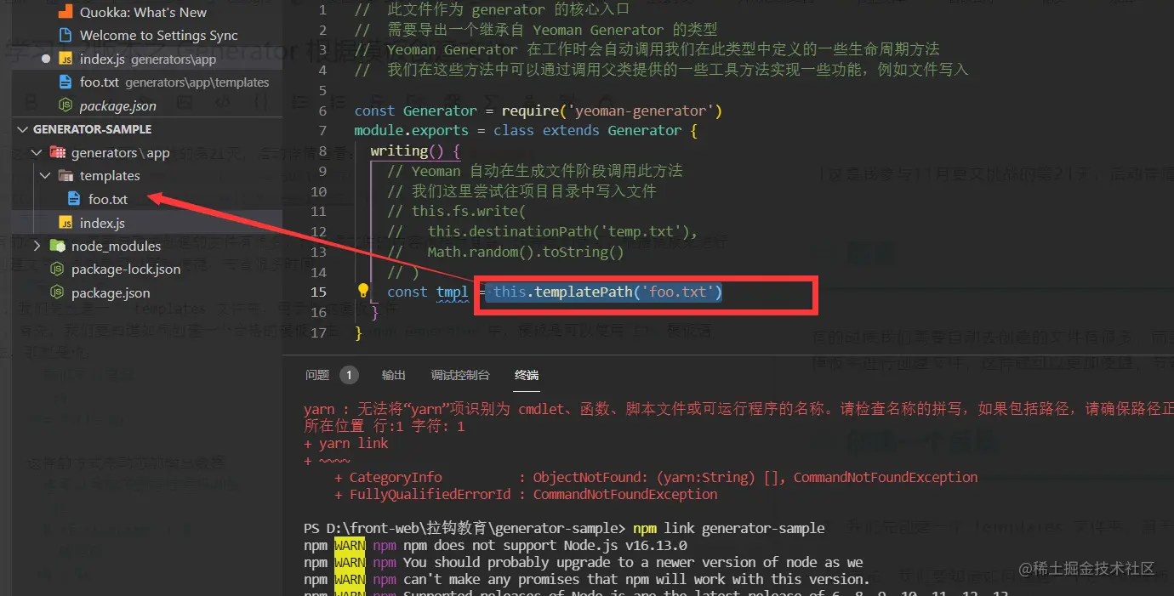Click the lightbulb quick-fix icon on line 15
The height and width of the screenshot is (596, 1174).
pyautogui.click(x=363, y=291)
